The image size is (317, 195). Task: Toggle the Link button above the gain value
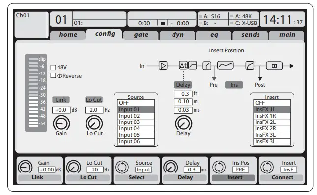coord(61,100)
